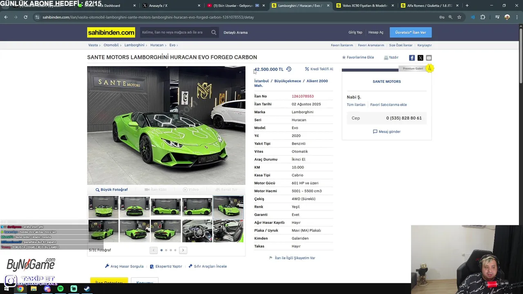Share listing on X
Image resolution: width=523 pixels, height=294 pixels.
pos(420,58)
